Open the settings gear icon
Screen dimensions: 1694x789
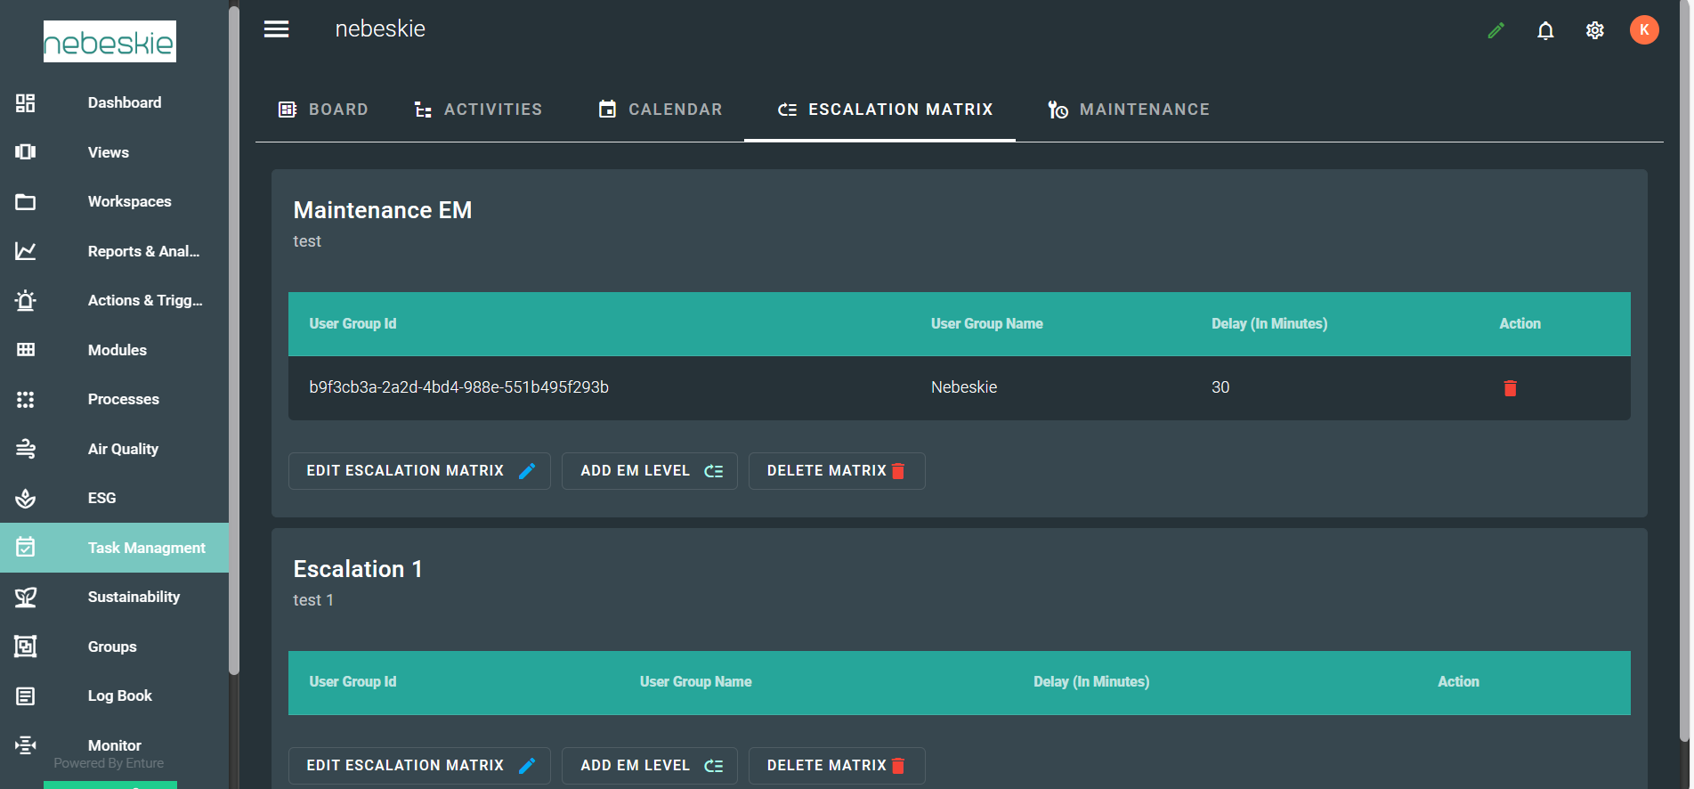[x=1594, y=30]
